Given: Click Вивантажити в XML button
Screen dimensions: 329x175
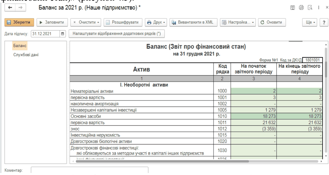Looking at the screenshot, I should [x=193, y=22].
